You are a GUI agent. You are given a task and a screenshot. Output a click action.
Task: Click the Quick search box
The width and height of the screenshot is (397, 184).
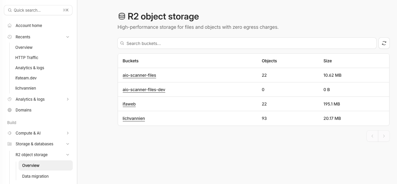tap(38, 10)
